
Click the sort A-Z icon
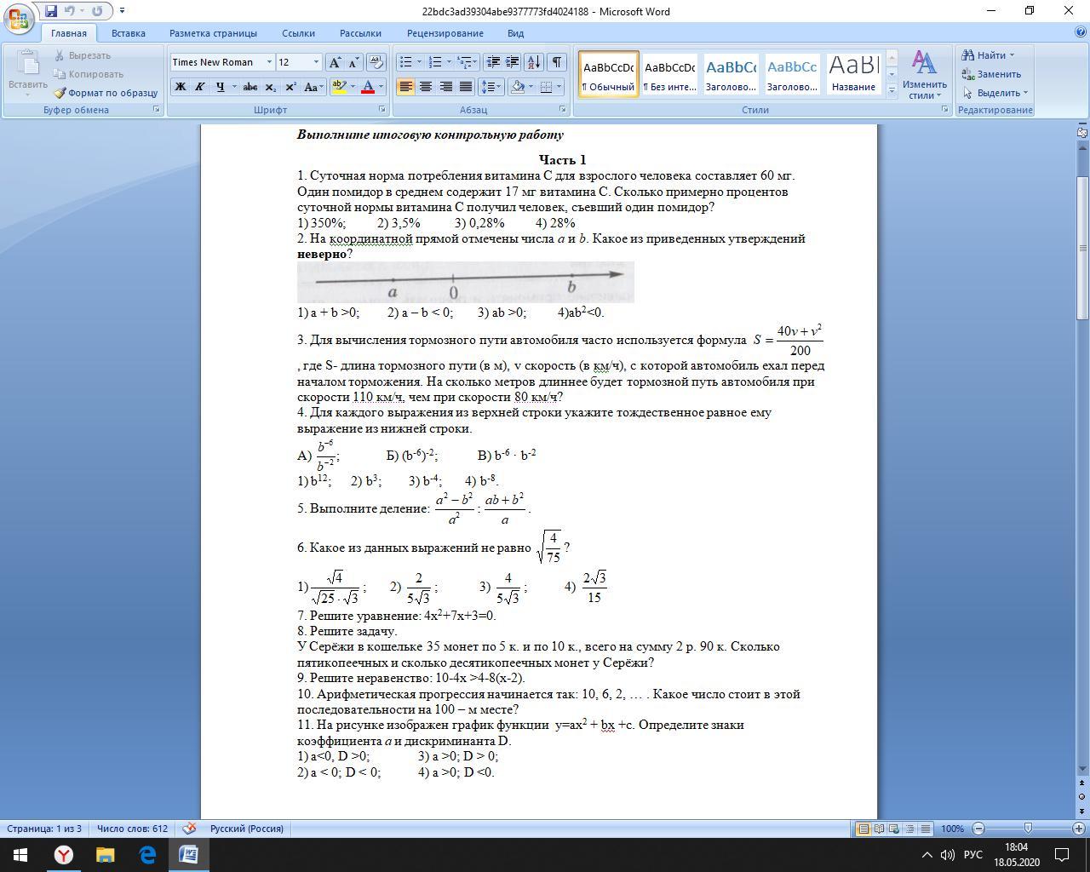(534, 62)
